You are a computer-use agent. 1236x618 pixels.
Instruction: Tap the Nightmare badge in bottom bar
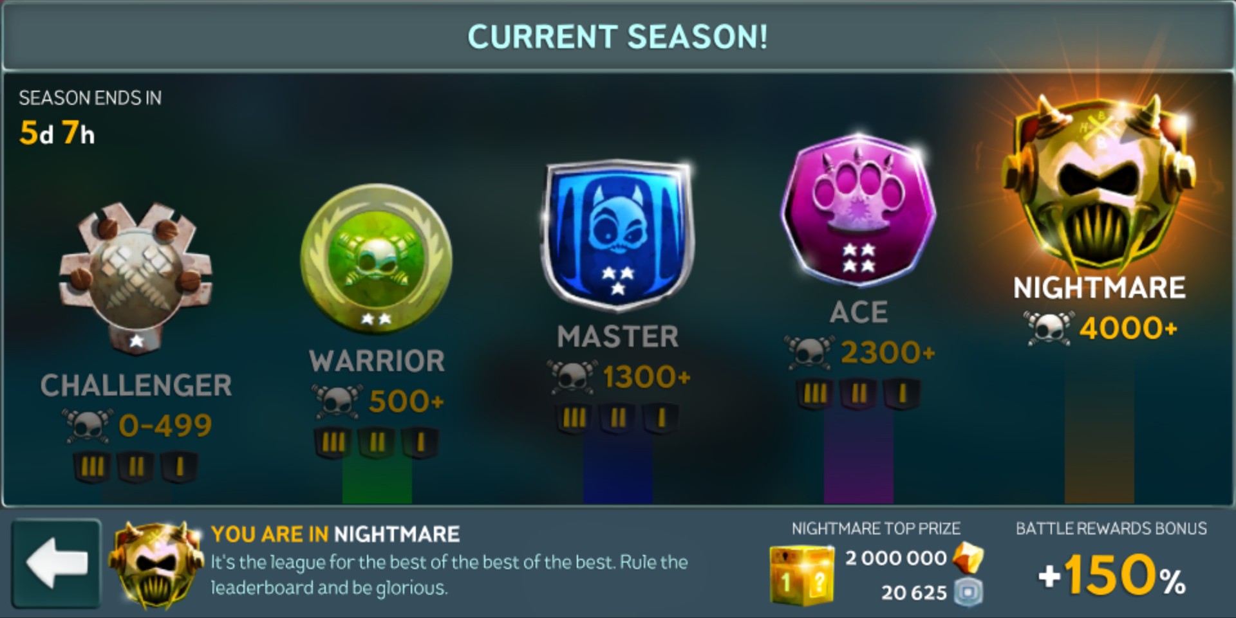[155, 563]
